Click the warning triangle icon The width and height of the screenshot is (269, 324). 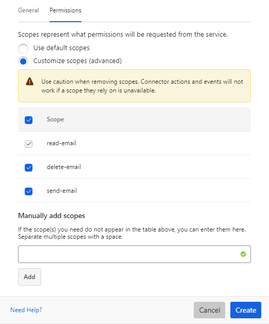coord(30,82)
